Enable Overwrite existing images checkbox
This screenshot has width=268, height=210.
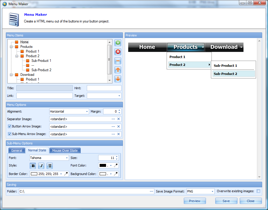coord(258,191)
